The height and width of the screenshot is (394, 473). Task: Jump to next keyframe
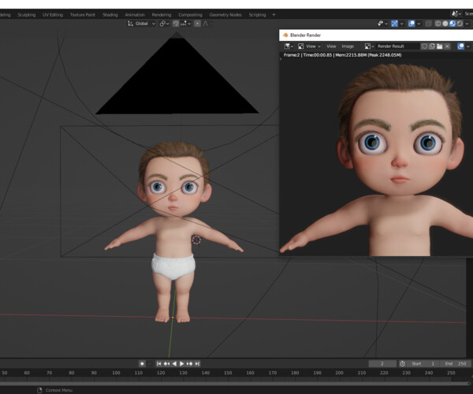click(189, 363)
